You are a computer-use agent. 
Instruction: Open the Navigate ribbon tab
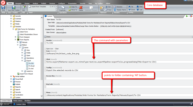[x=18, y=3]
